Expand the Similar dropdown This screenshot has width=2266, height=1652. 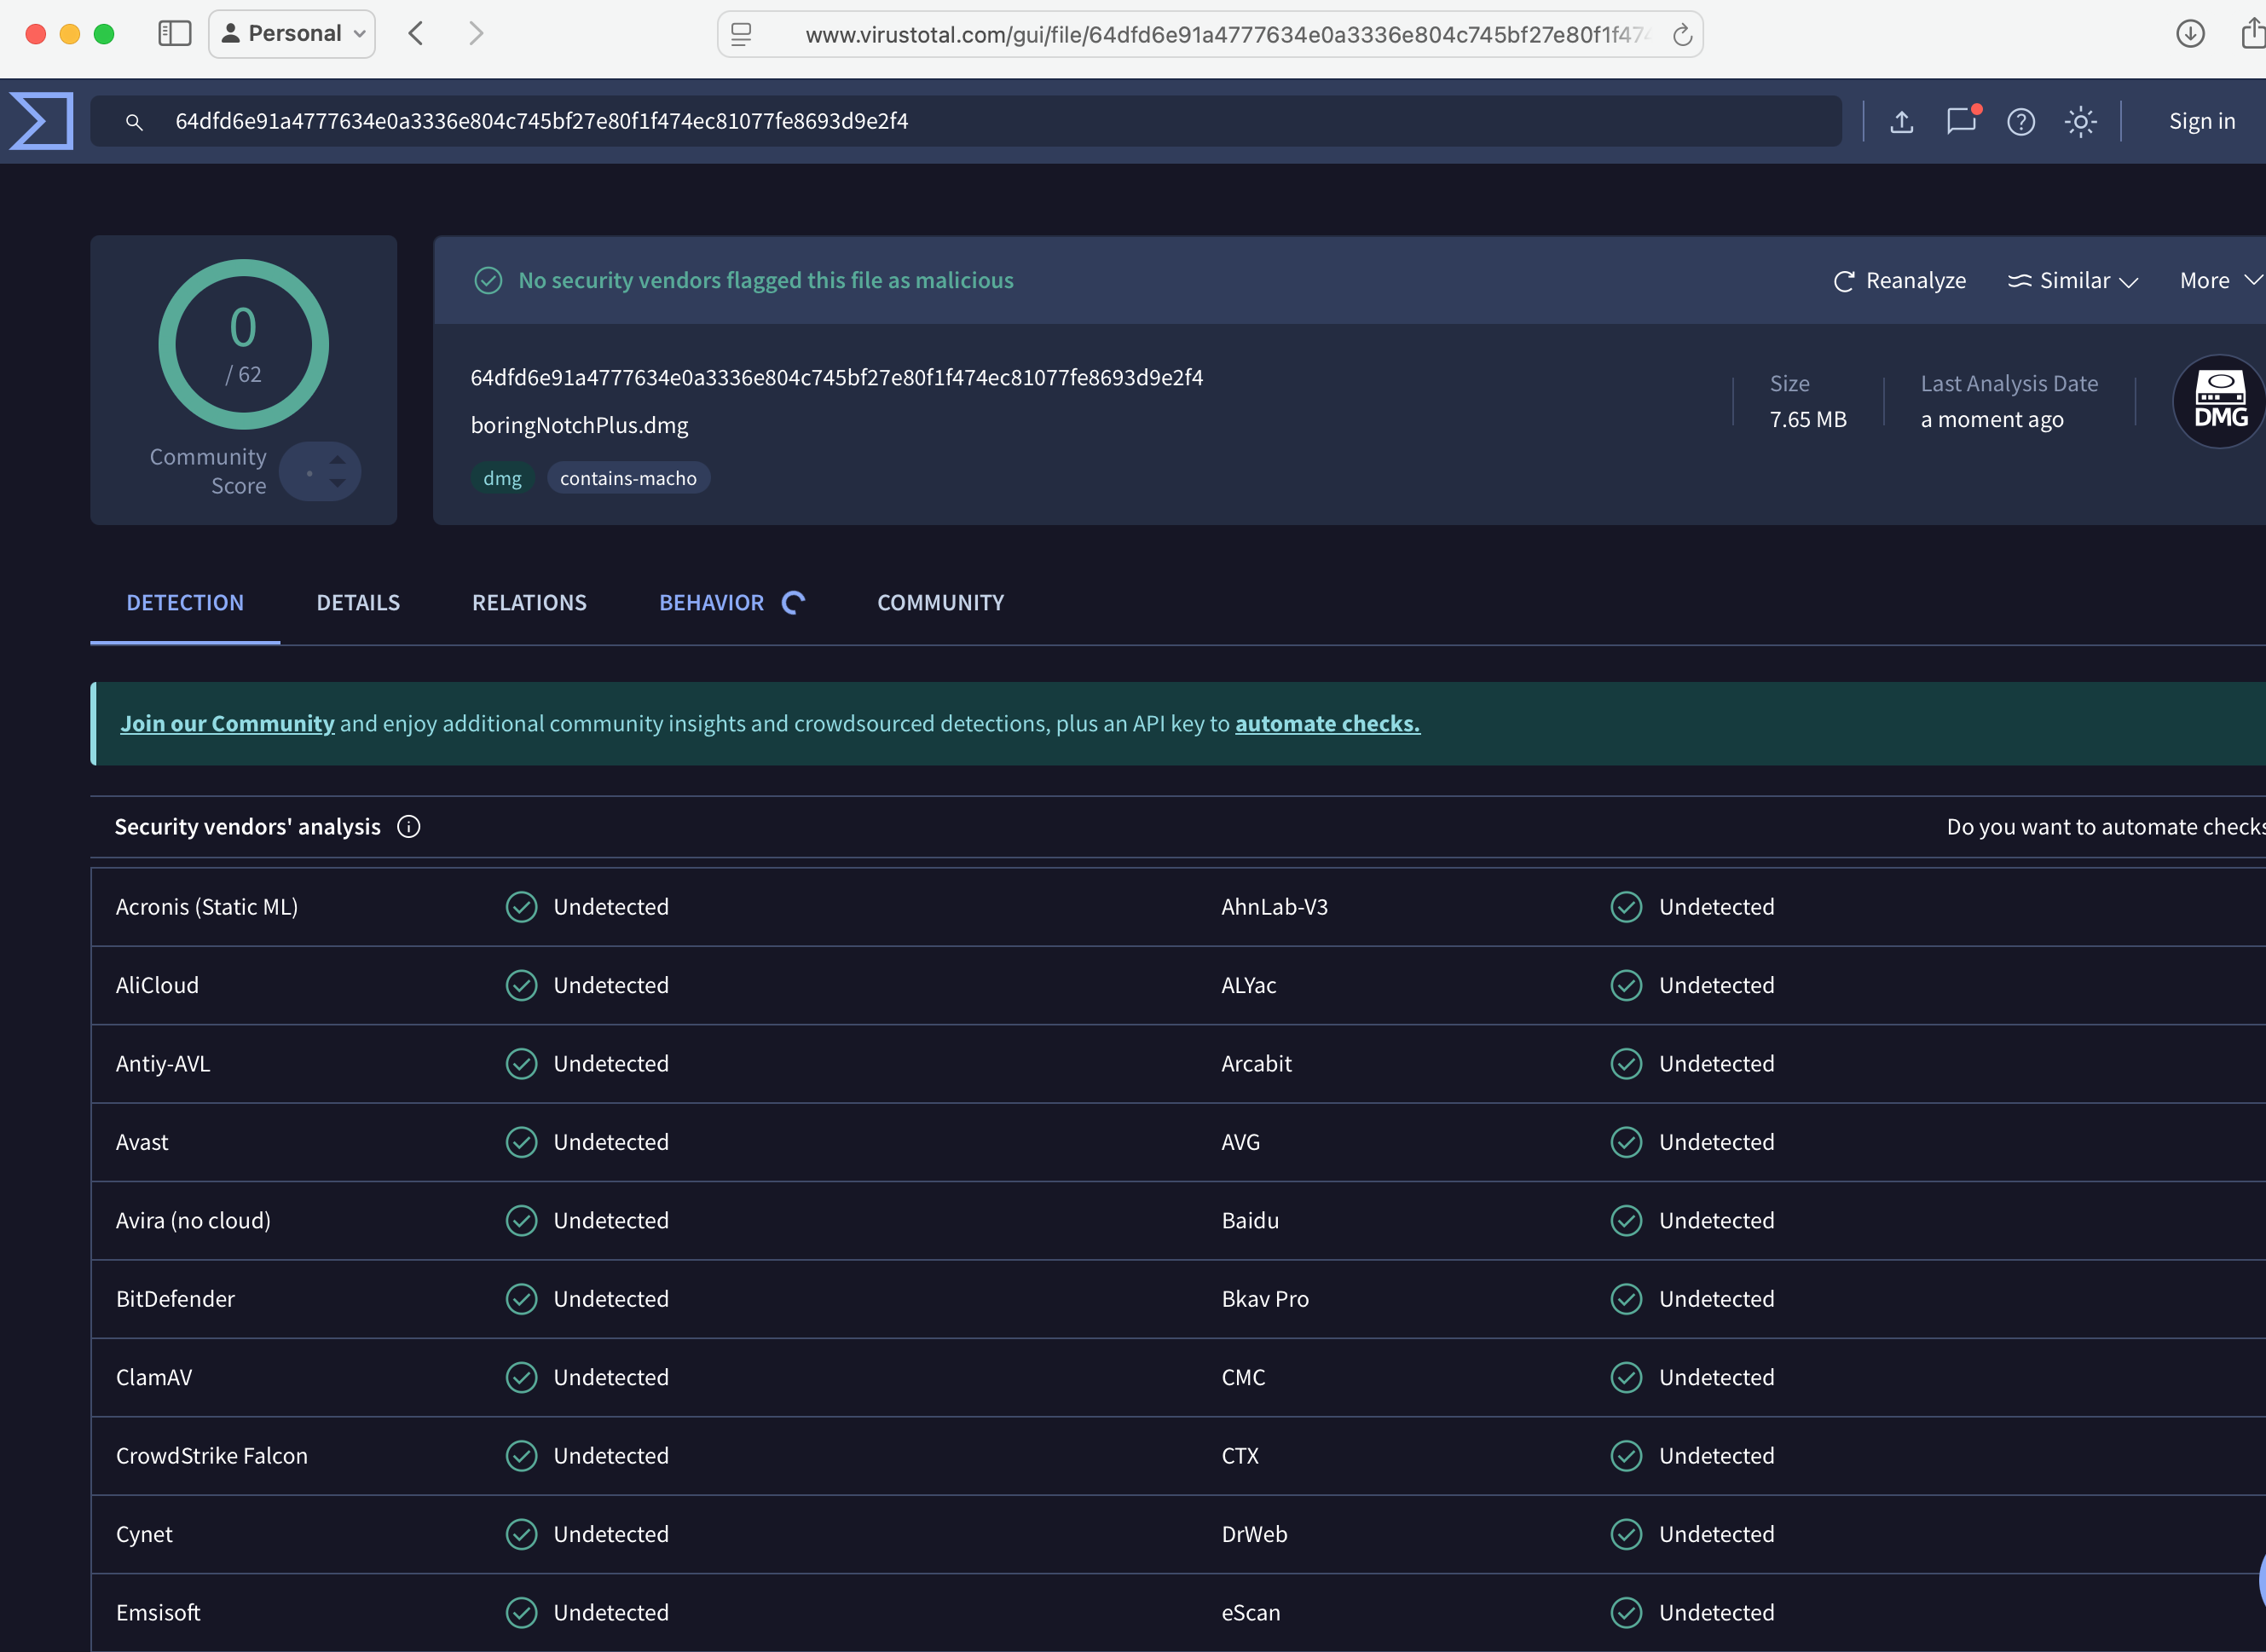click(2073, 281)
